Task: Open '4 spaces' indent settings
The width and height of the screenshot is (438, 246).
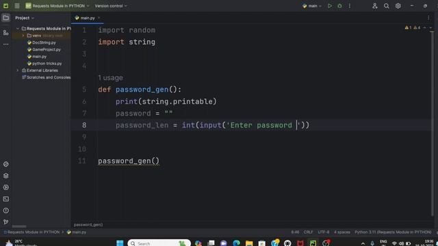Action: pyautogui.click(x=342, y=232)
